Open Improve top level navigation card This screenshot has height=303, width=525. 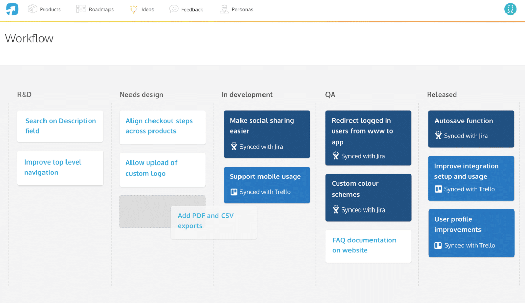60,167
